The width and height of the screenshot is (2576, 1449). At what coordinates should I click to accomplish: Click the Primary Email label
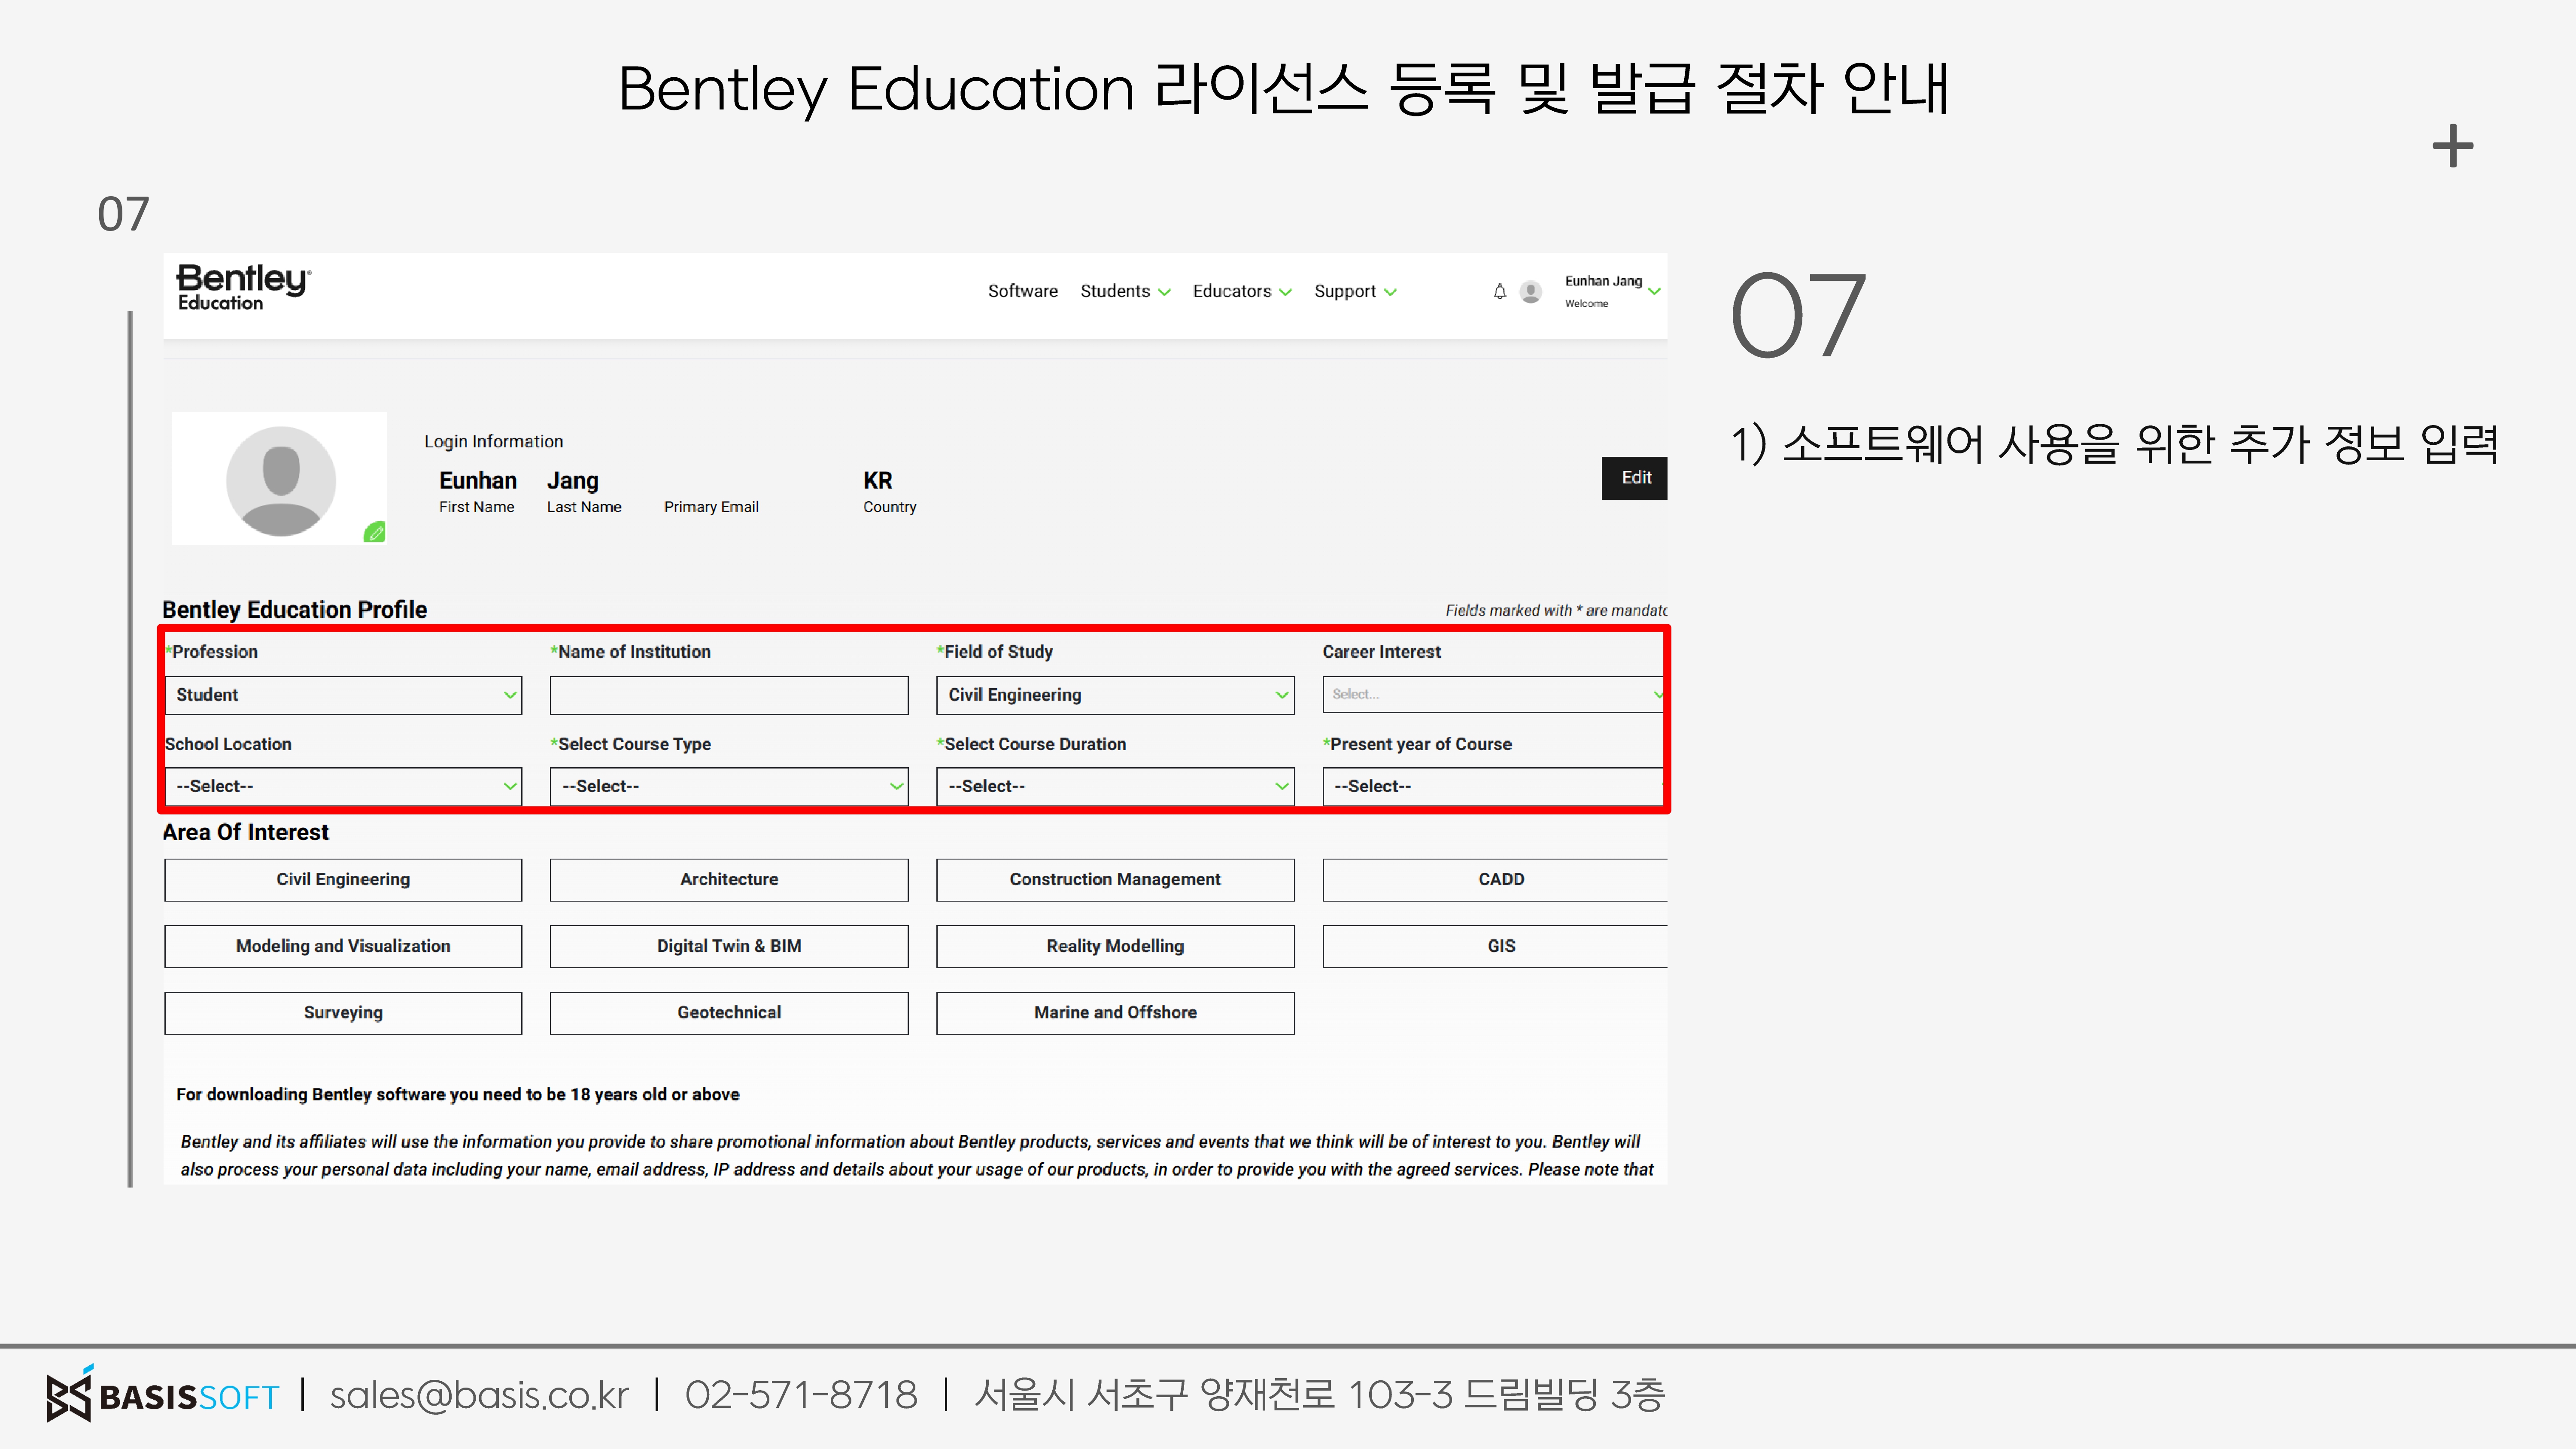[711, 507]
